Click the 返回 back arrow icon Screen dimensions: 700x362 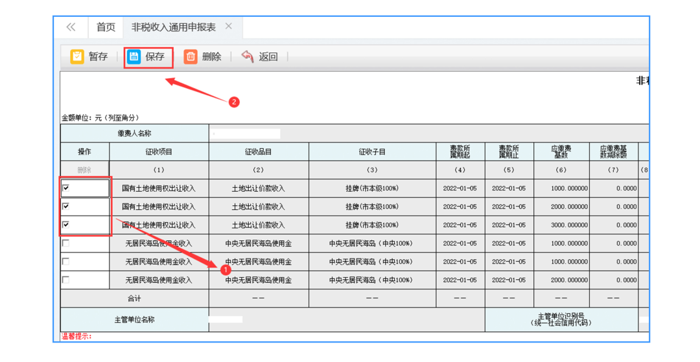click(x=248, y=56)
